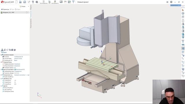Open the Постпроцессор toolbar button
Viewport: 185px width, 104px height.
click(x=44, y=2)
